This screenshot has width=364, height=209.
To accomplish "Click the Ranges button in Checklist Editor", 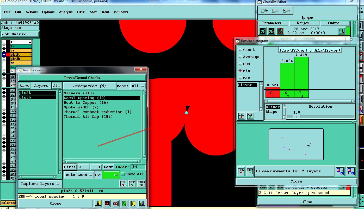I will [304, 23].
